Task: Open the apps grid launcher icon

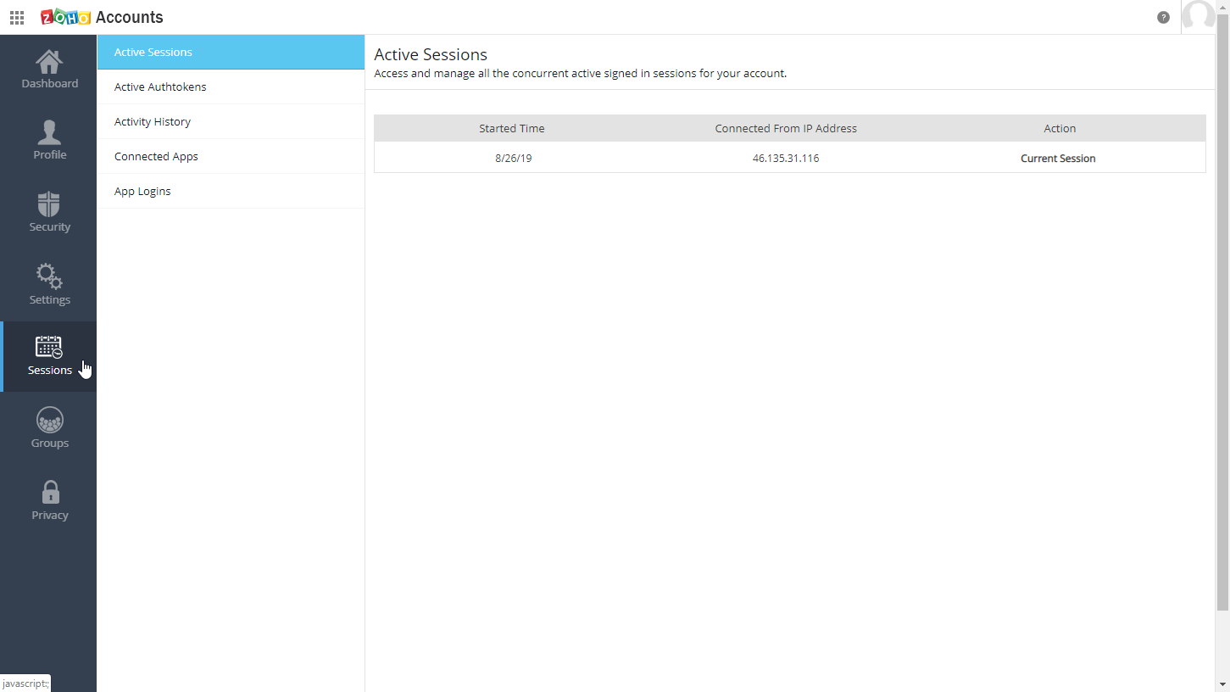Action: (x=17, y=17)
